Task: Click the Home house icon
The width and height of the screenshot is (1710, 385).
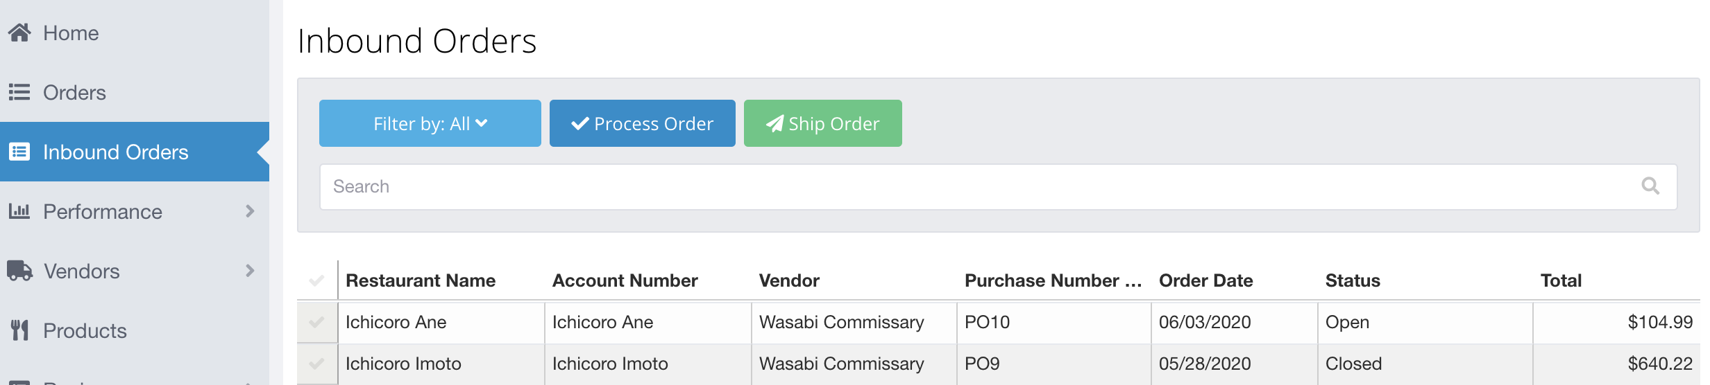Action: 19,33
